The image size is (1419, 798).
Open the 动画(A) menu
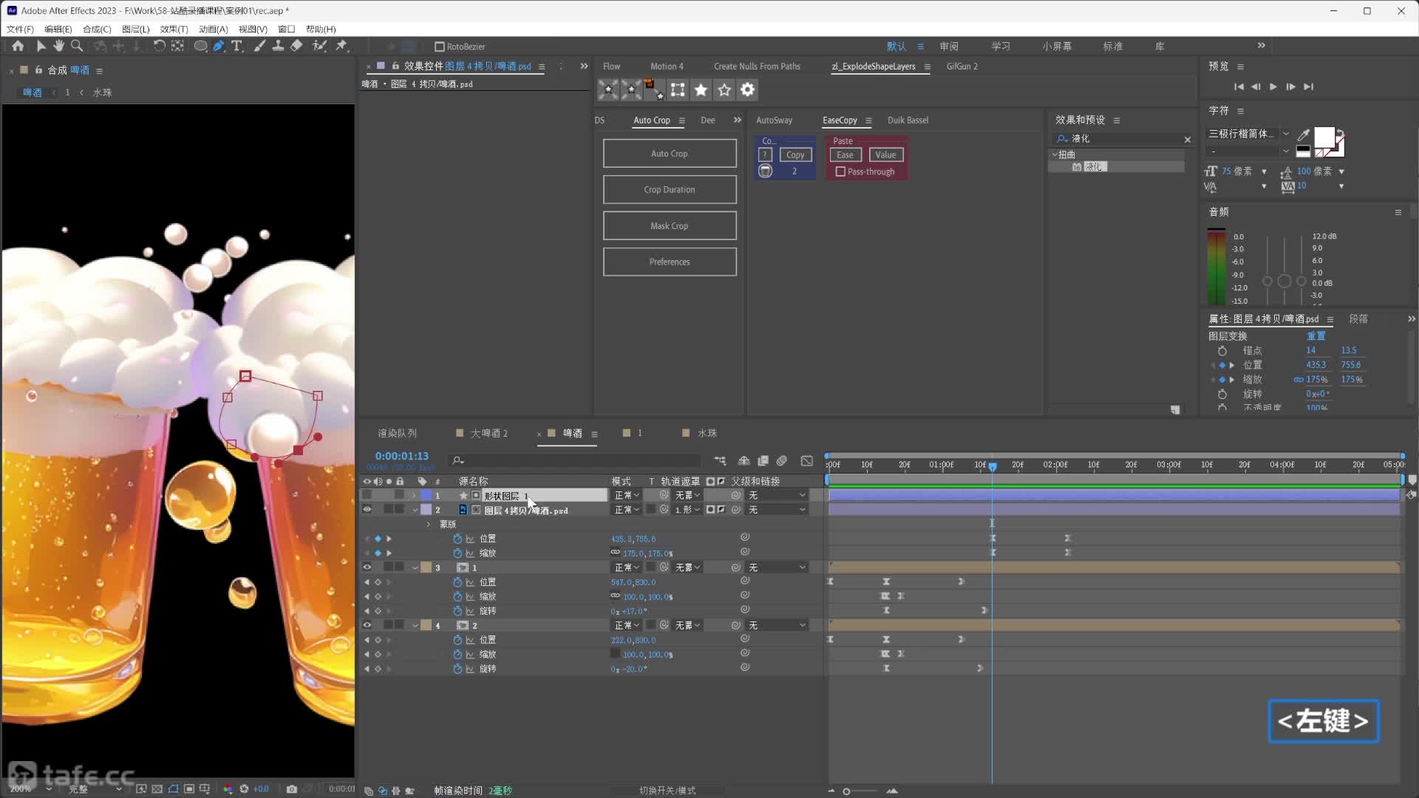213,29
